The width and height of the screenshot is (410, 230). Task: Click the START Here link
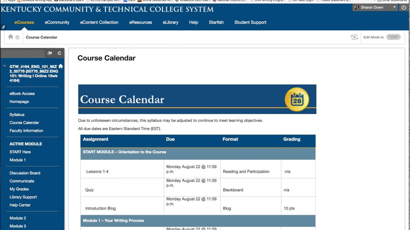point(20,152)
